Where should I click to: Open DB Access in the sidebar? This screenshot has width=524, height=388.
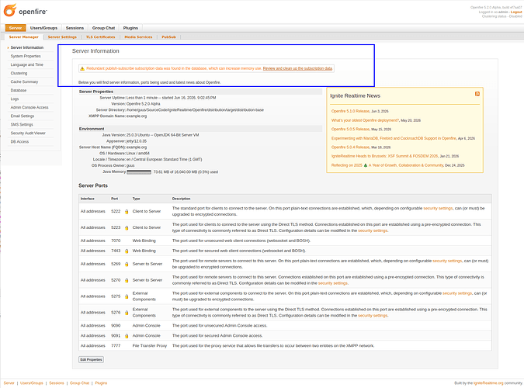point(19,142)
